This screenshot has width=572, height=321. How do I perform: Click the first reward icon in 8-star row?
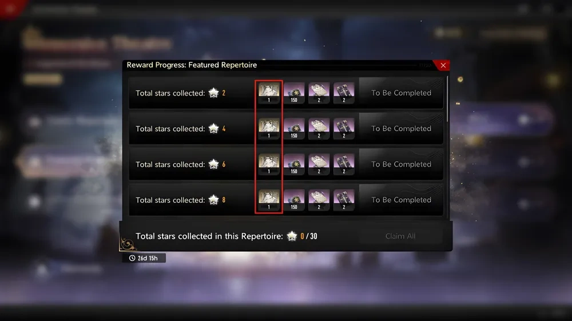pyautogui.click(x=269, y=200)
